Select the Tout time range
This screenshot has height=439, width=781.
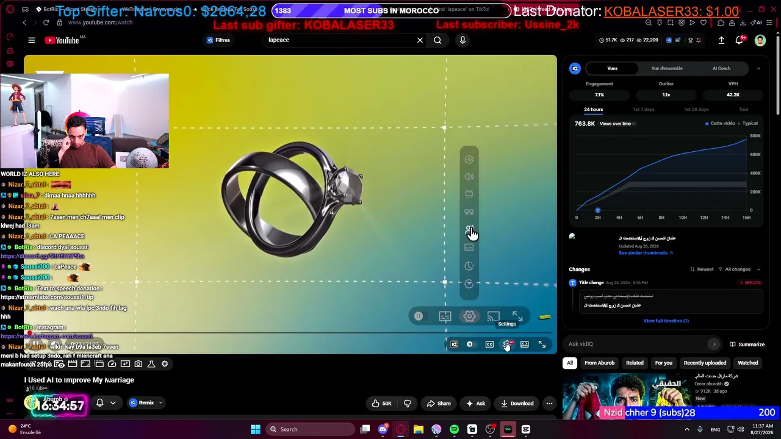click(743, 110)
